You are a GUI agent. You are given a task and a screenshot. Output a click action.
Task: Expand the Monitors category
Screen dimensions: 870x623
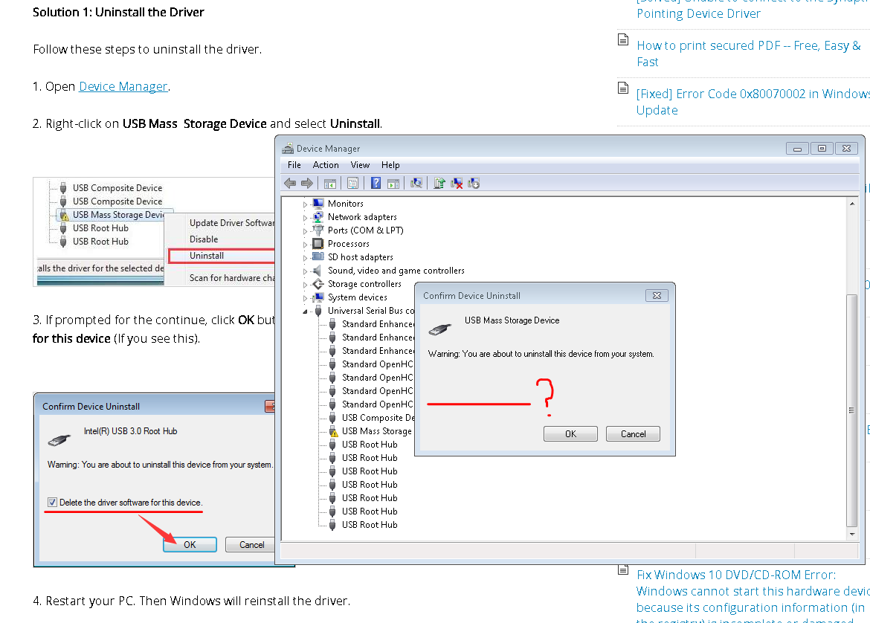click(305, 204)
